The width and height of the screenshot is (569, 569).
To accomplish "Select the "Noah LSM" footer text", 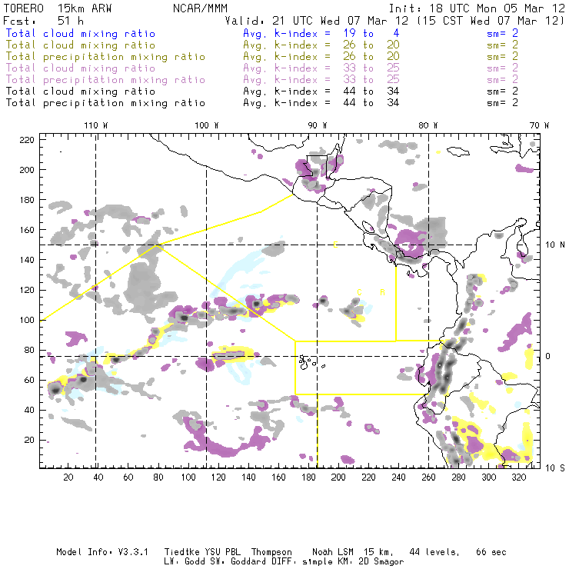I will [x=333, y=552].
